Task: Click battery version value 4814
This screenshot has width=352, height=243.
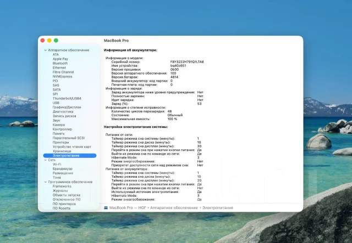Action: tap(174, 77)
